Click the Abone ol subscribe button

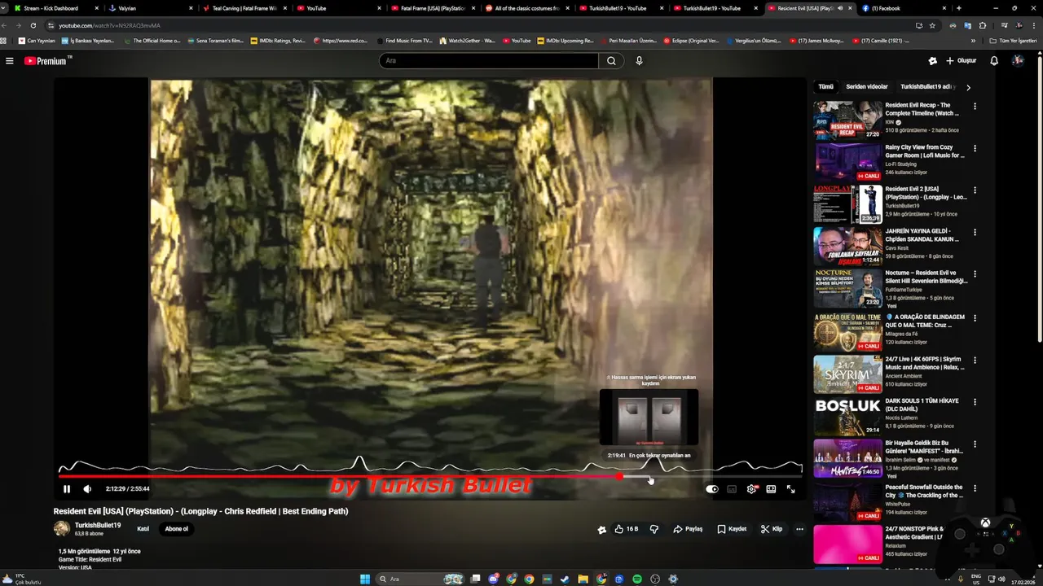click(177, 529)
